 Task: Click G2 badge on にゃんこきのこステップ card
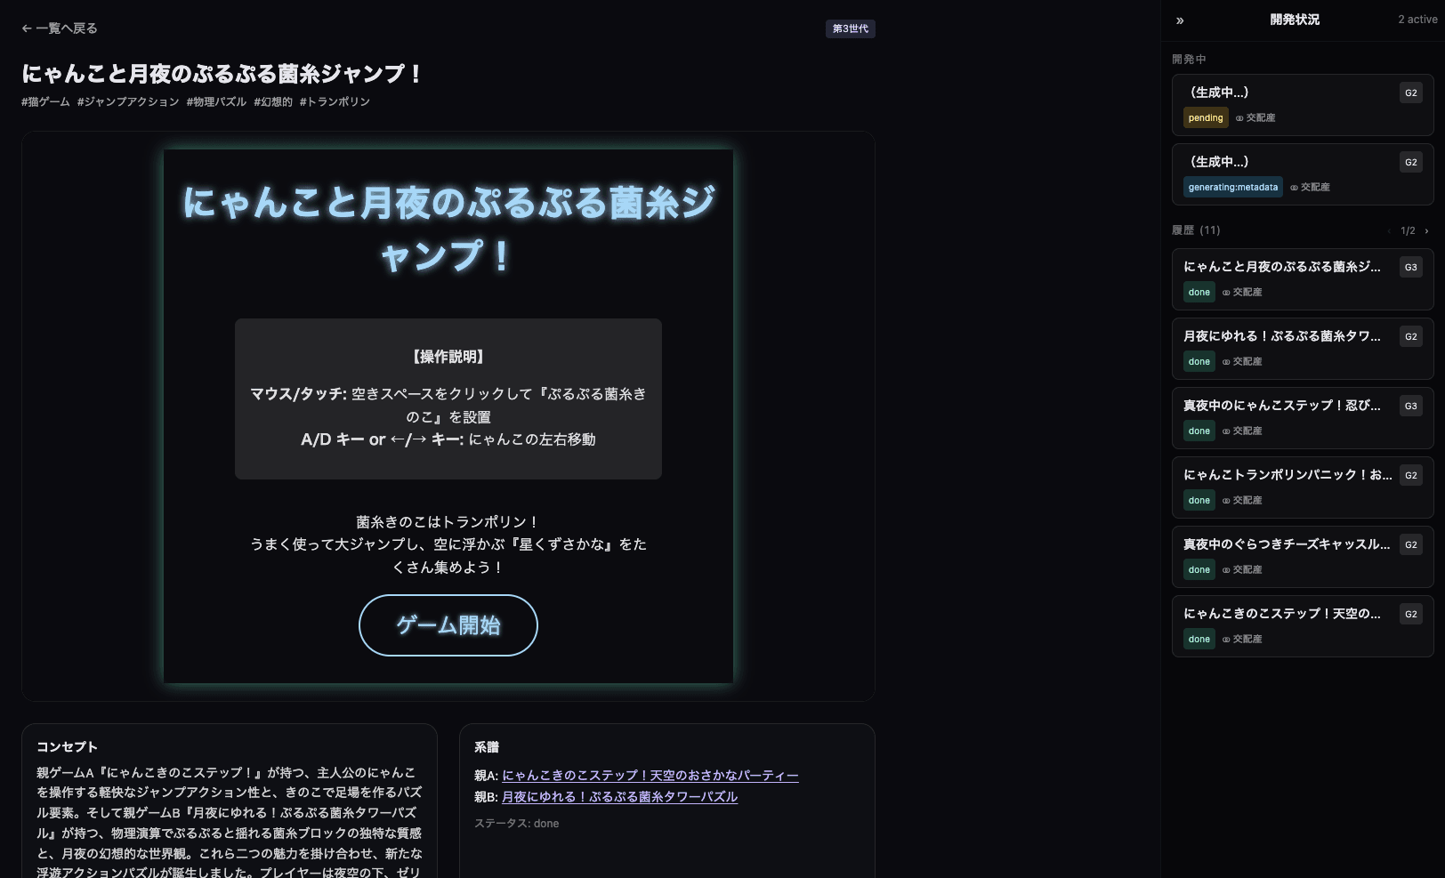tap(1410, 615)
